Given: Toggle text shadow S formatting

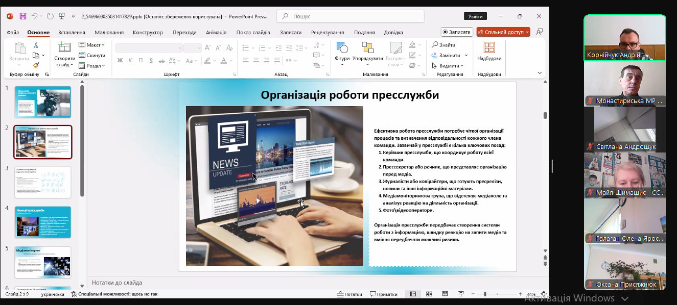Looking at the screenshot, I should (151, 61).
